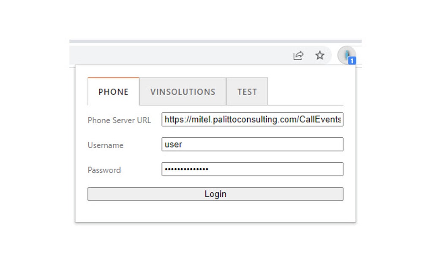
Task: Select the star outline in the toolbar
Action: [320, 55]
